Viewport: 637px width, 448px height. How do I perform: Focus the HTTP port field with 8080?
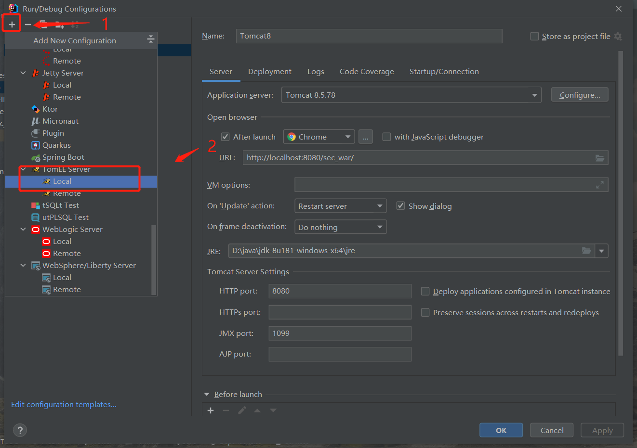tap(340, 291)
